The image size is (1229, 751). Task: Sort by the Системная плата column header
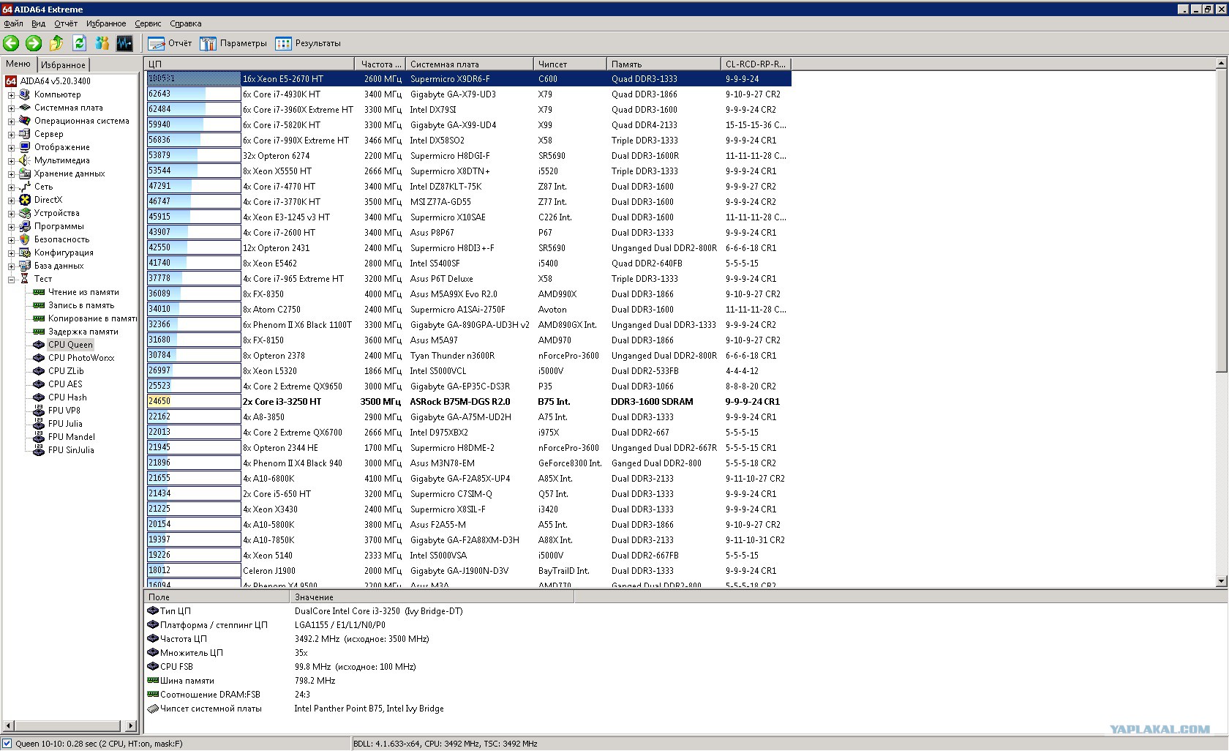(x=468, y=64)
